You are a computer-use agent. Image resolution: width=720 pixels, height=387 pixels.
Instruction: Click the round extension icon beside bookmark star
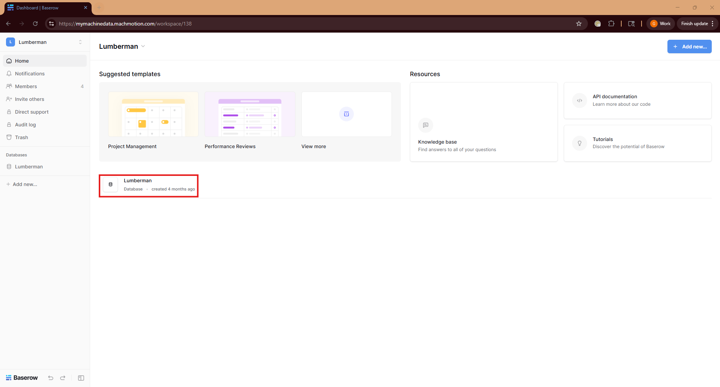(x=598, y=24)
